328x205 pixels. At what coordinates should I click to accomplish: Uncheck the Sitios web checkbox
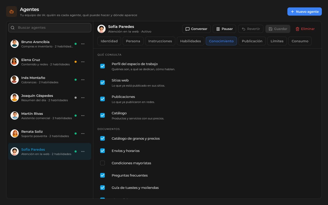(102, 83)
